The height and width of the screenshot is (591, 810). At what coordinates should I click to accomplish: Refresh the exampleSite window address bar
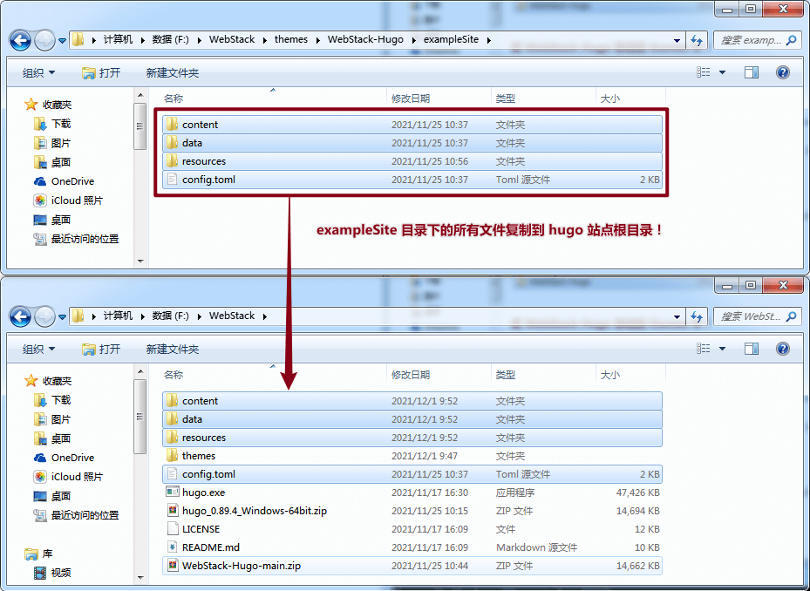697,40
